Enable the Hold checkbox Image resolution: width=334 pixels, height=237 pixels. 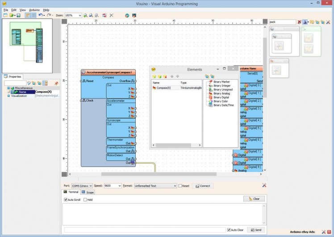85,200
